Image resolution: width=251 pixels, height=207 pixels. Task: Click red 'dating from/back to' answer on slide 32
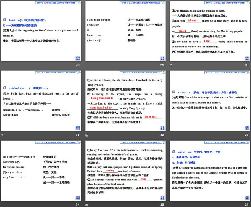click(x=102, y=98)
